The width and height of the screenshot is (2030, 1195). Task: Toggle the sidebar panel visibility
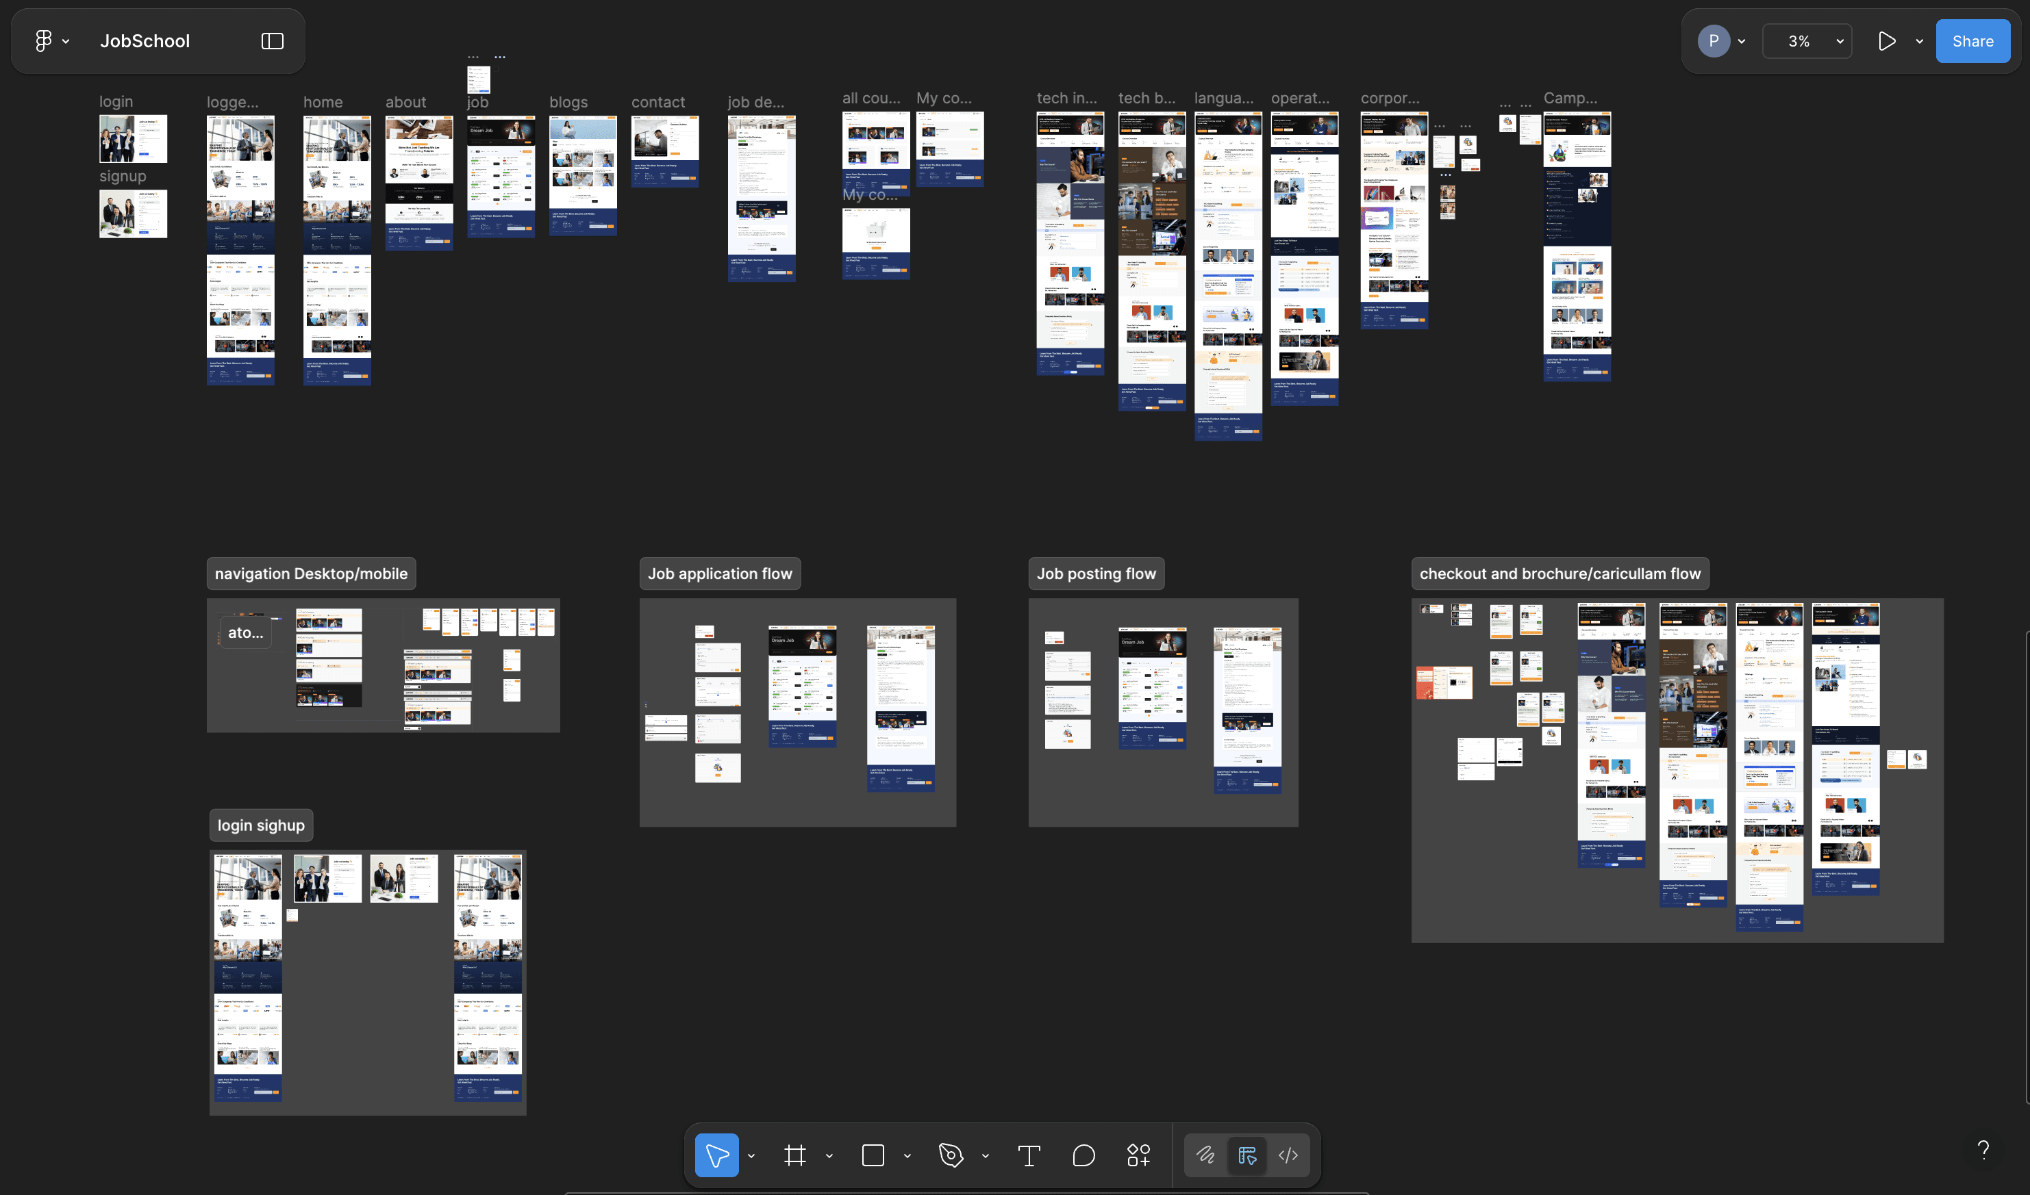point(273,41)
